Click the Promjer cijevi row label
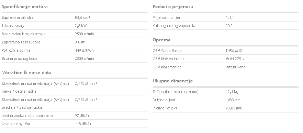The image size is (303, 133). (164, 108)
